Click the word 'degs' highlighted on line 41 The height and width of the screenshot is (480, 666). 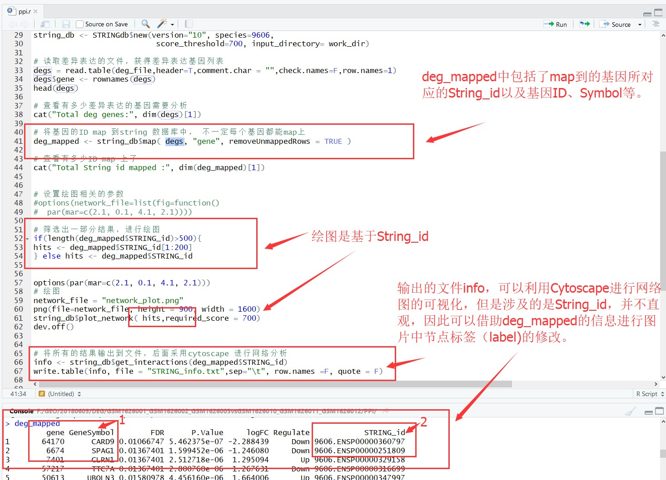click(x=174, y=142)
